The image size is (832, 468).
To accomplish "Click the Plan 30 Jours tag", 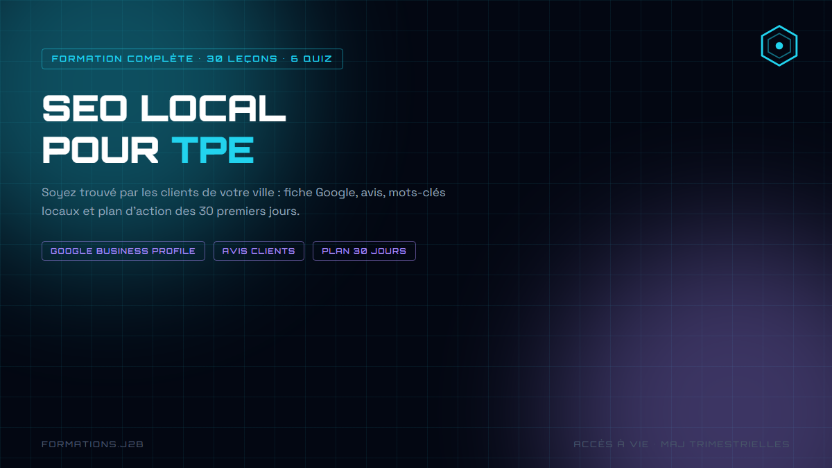I will tap(364, 251).
